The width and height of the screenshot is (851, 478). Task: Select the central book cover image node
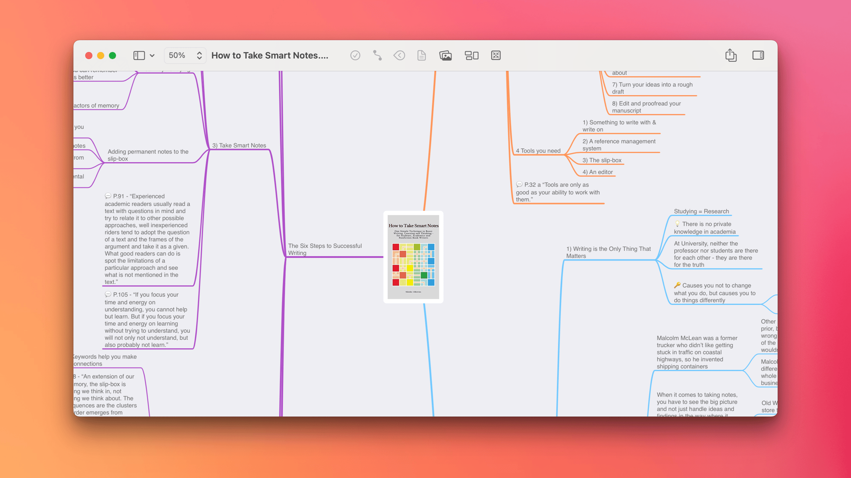pos(413,257)
